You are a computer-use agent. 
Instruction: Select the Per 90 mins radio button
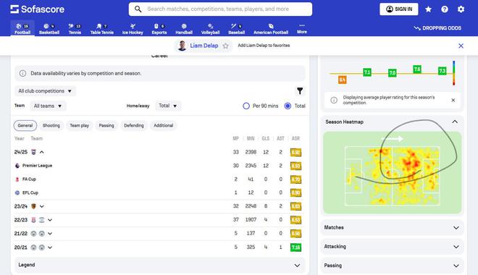click(x=246, y=106)
